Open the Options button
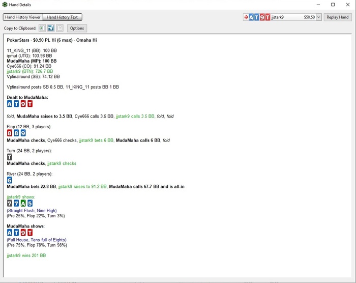This screenshot has width=356, height=283. click(77, 28)
